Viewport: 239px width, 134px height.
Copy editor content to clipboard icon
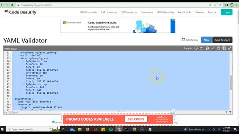[x=224, y=48]
